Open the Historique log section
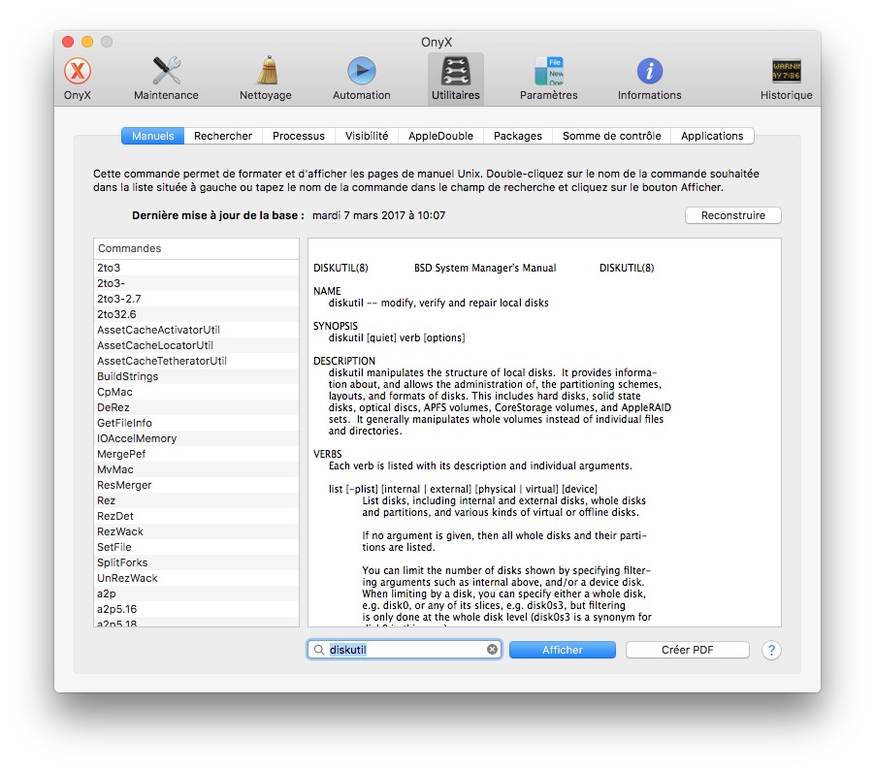The height and width of the screenshot is (770, 875). [787, 79]
